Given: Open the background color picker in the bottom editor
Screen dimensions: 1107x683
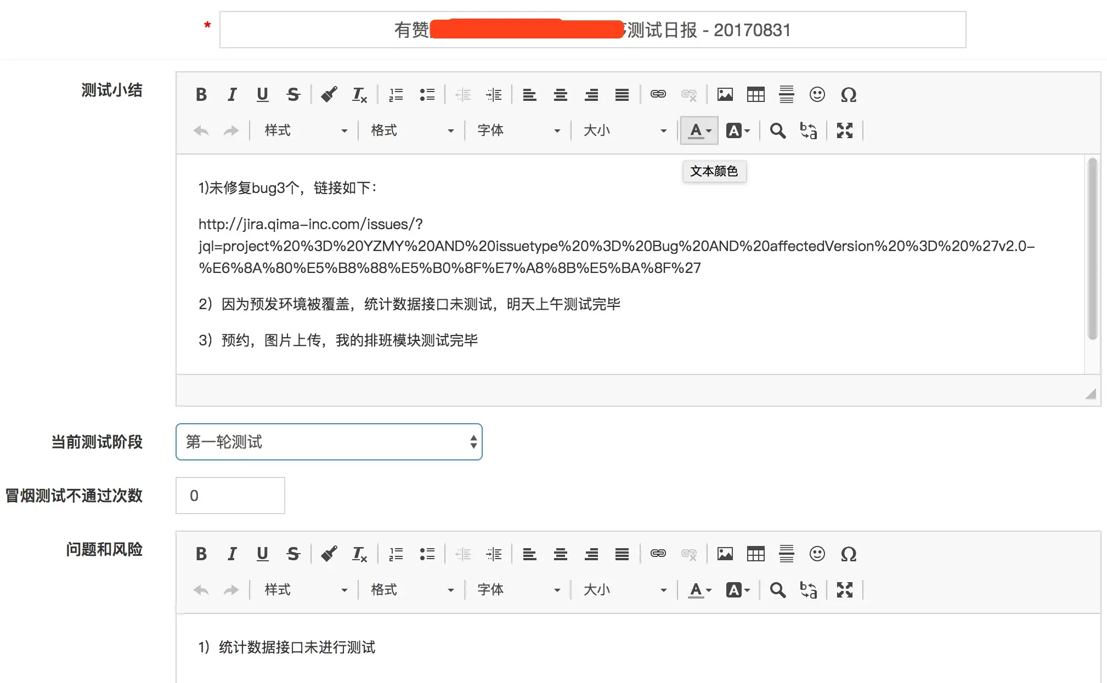Looking at the screenshot, I should (738, 590).
